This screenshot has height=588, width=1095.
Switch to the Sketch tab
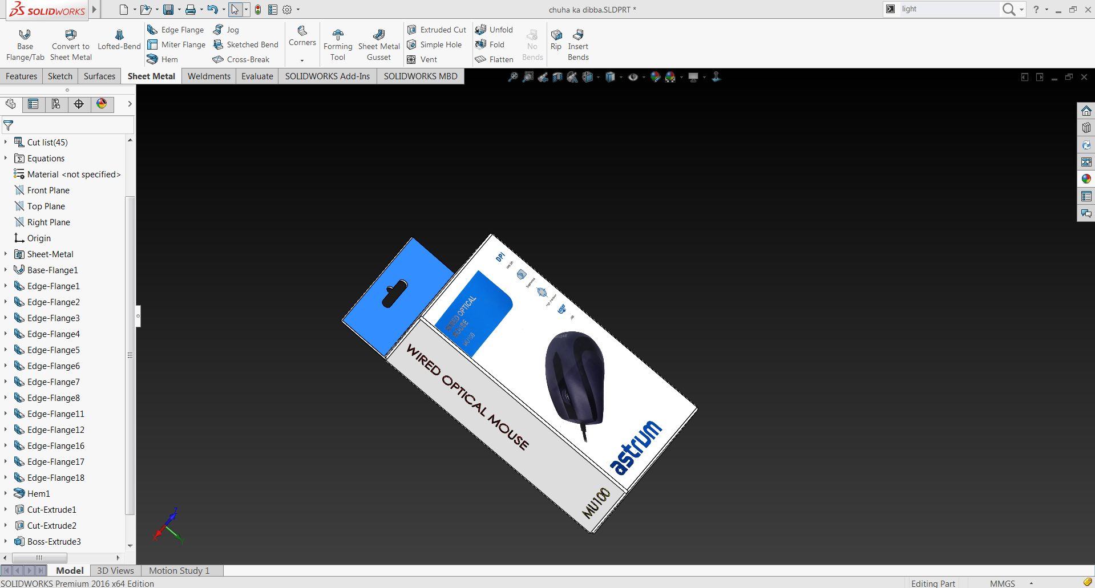click(60, 76)
